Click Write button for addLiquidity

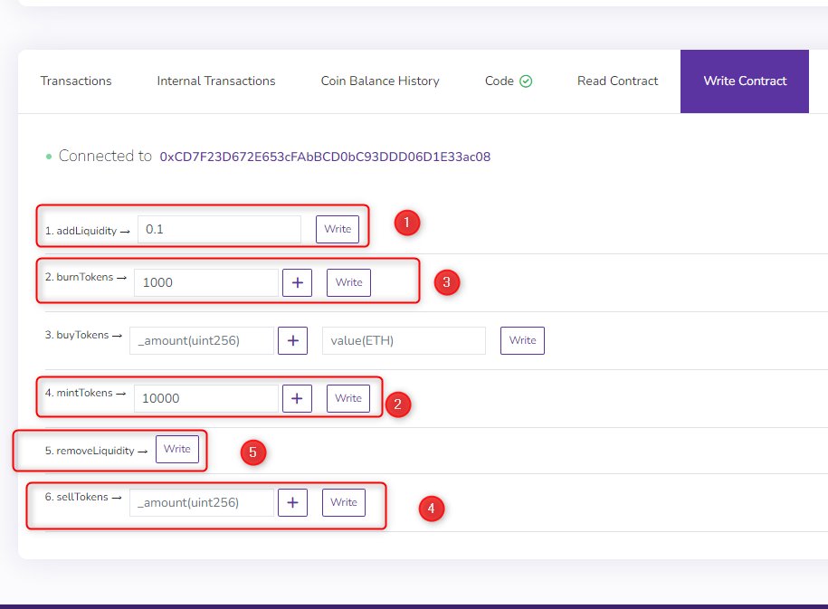(x=338, y=229)
